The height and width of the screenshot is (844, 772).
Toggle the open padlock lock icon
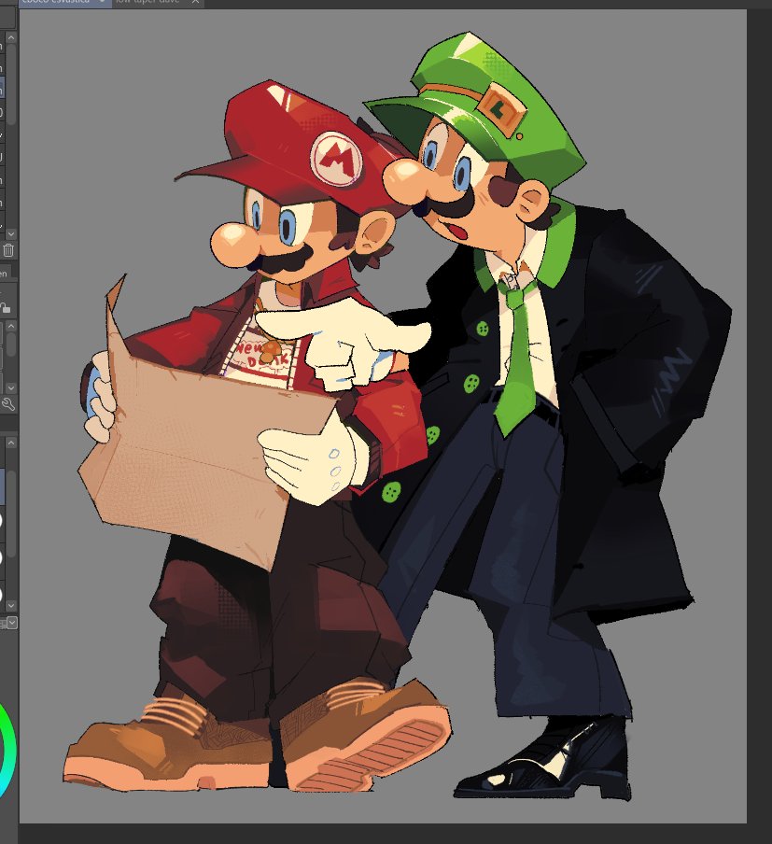click(x=6, y=308)
